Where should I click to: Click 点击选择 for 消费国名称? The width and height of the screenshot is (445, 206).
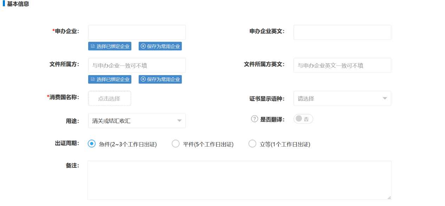pyautogui.click(x=110, y=99)
